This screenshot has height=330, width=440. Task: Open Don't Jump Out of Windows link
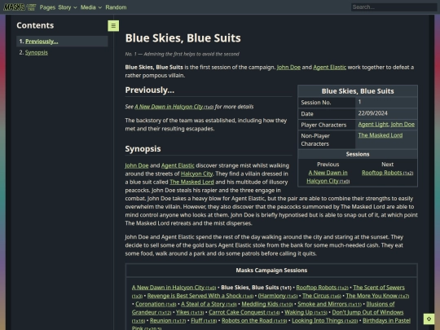367,312
